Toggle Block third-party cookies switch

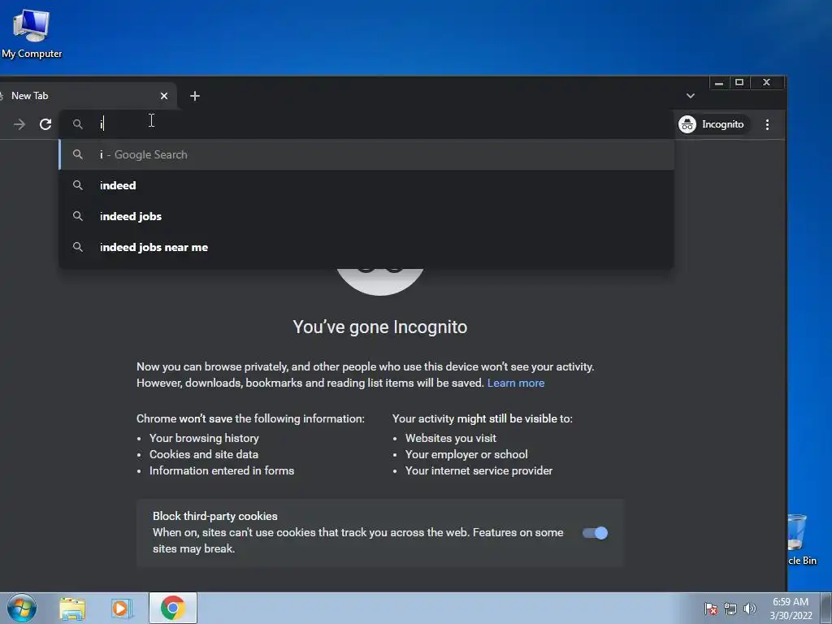tap(595, 533)
